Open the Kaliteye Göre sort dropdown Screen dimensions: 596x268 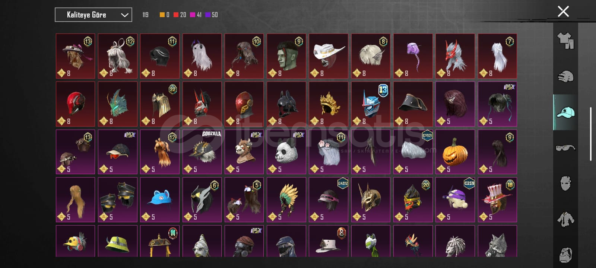point(93,15)
